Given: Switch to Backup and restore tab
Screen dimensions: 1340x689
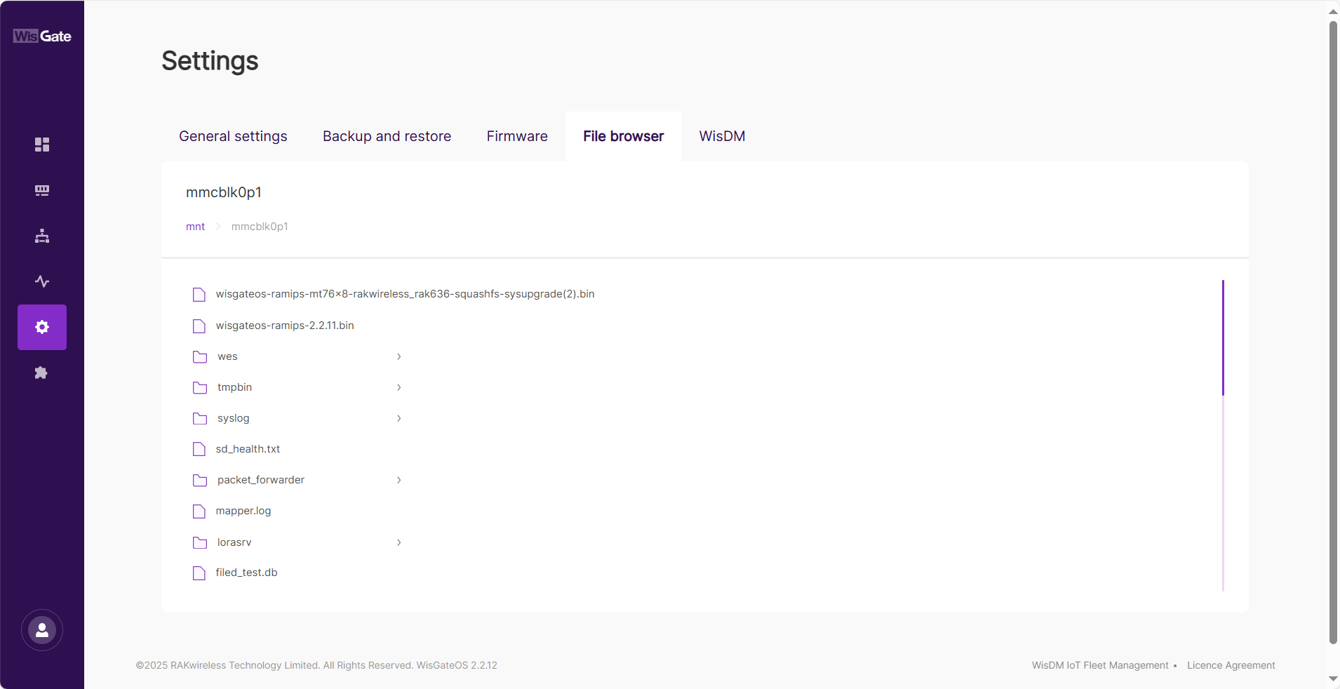Looking at the screenshot, I should pos(387,136).
